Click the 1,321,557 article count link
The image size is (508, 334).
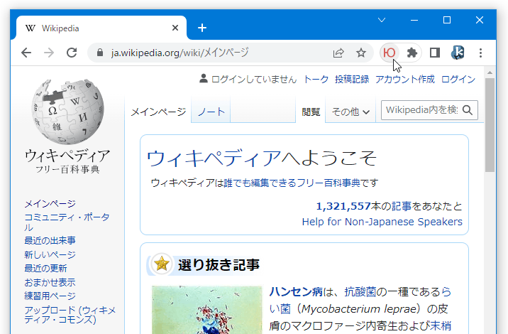pos(343,206)
